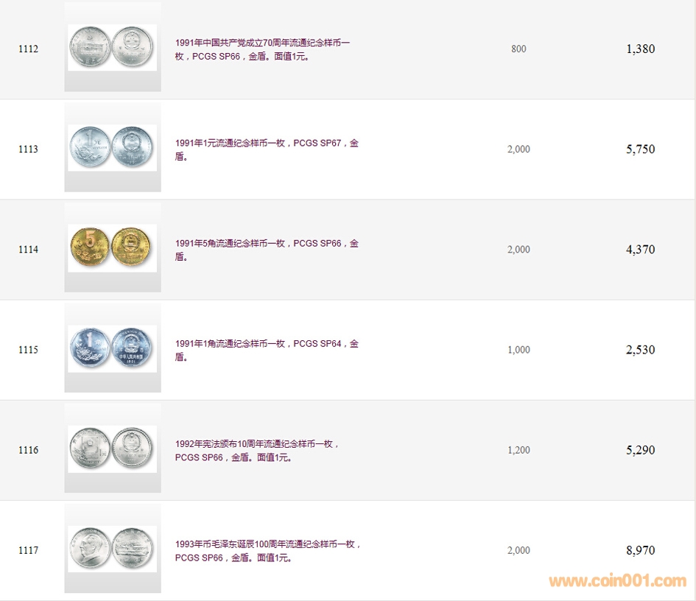The image size is (696, 601).
Task: Click the 5,750 price for lot 1113
Action: [x=641, y=149]
